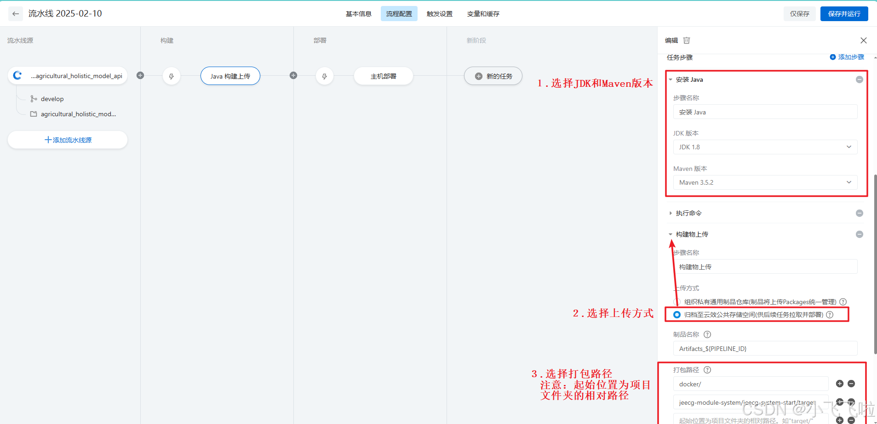Screen dimensions: 877x424
Task: Click the 任务步骤 heading
Action: coord(680,57)
